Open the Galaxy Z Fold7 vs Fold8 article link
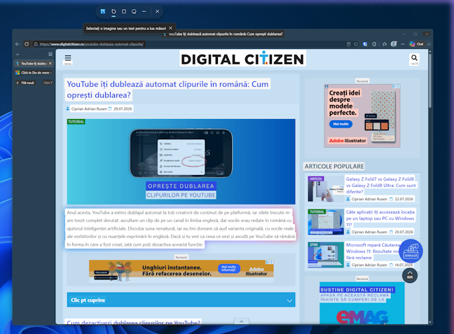This screenshot has height=334, width=454. click(x=380, y=186)
